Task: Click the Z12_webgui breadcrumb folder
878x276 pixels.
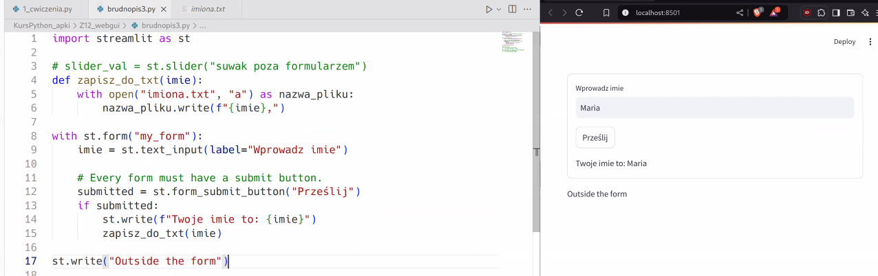Action: coord(100,25)
